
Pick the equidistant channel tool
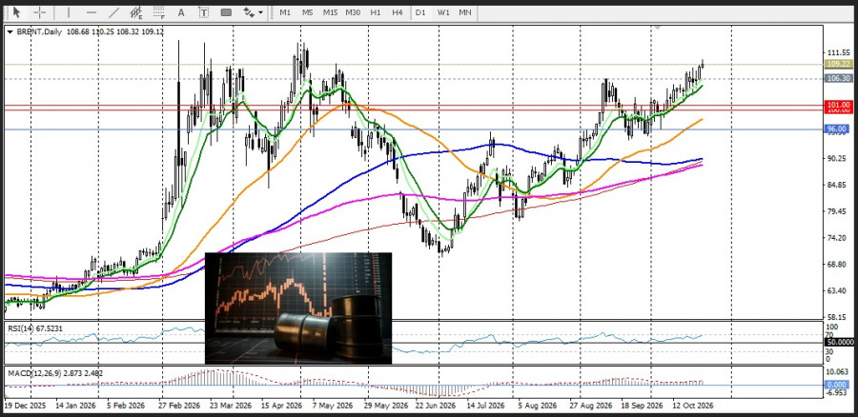(136, 12)
